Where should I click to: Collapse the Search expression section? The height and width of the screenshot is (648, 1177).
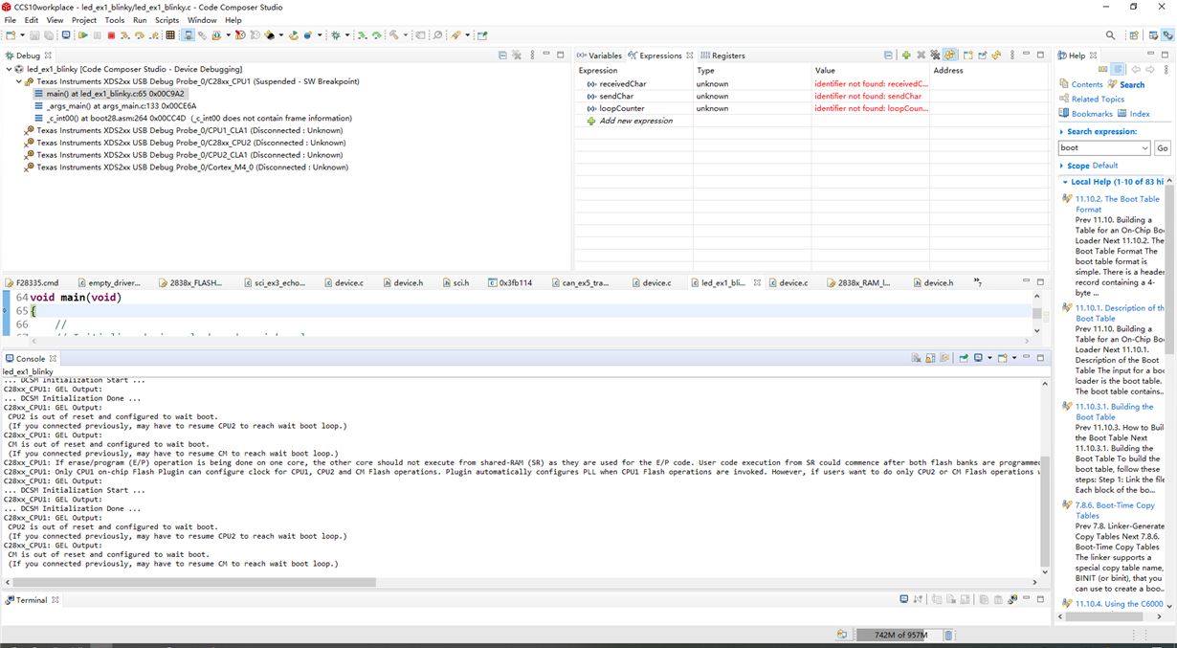pos(1062,132)
